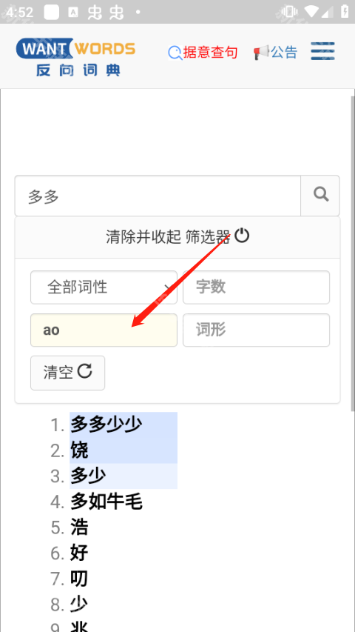Click the pinyin field containing ao
This screenshot has height=632, width=355.
[104, 330]
